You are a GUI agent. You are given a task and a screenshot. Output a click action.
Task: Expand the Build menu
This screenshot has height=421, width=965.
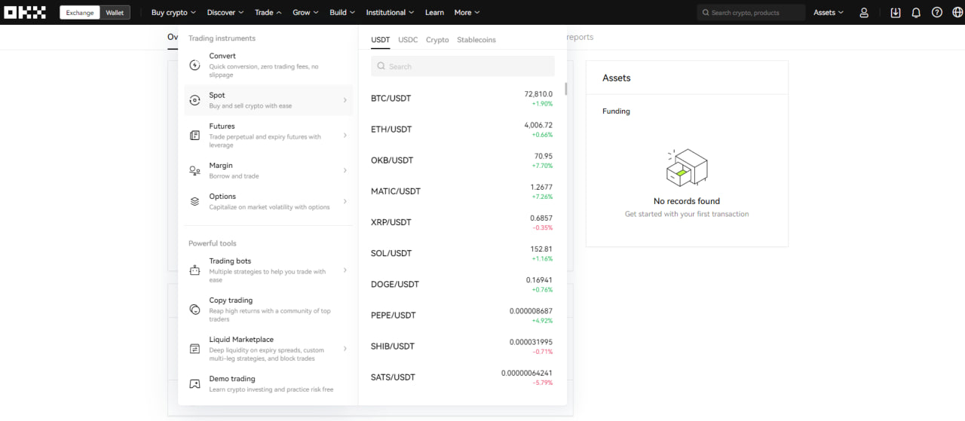(342, 13)
